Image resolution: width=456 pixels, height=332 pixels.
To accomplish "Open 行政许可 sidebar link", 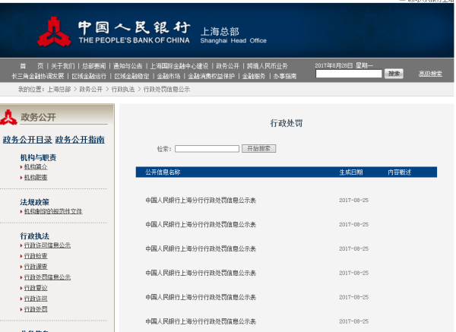I will point(36,299).
